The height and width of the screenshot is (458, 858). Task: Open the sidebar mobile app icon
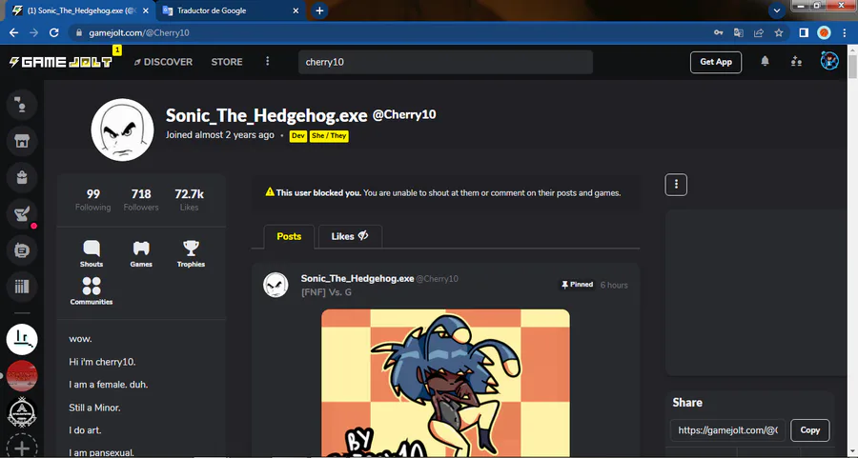tap(22, 250)
